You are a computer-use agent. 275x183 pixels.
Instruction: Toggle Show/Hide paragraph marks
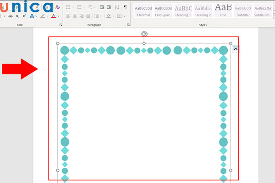point(125,7)
